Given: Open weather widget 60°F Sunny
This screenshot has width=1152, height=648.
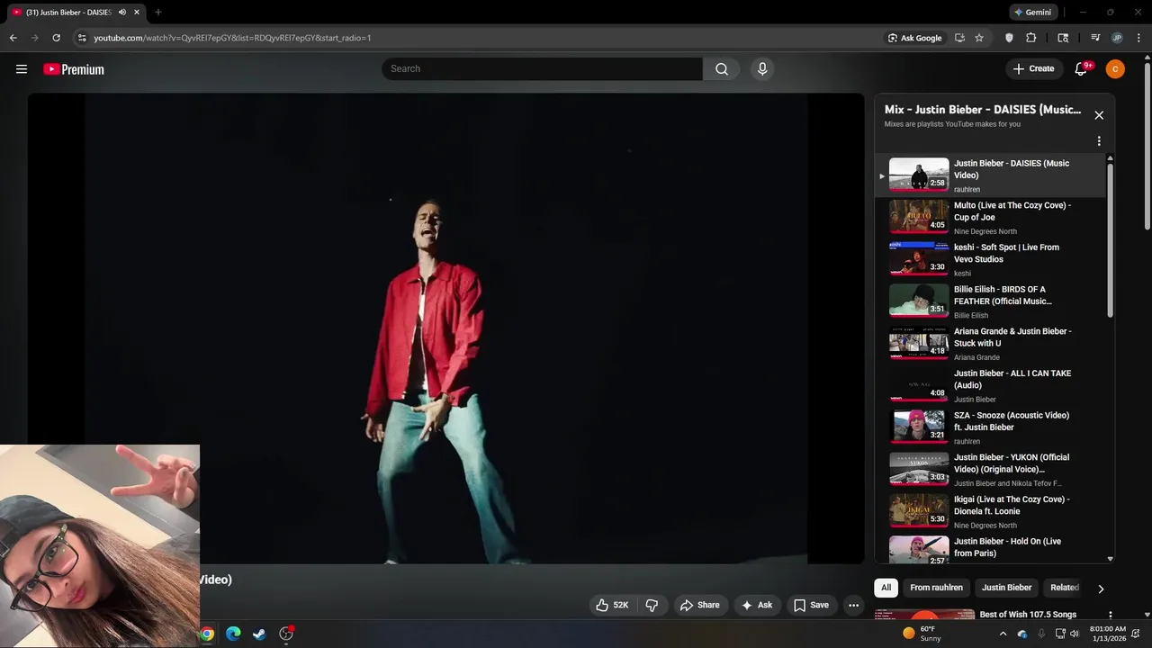Looking at the screenshot, I should point(922,634).
